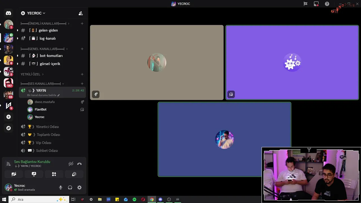This screenshot has height=203, width=361.
Task: Open OBS Studio from the taskbar
Action: 169,199
